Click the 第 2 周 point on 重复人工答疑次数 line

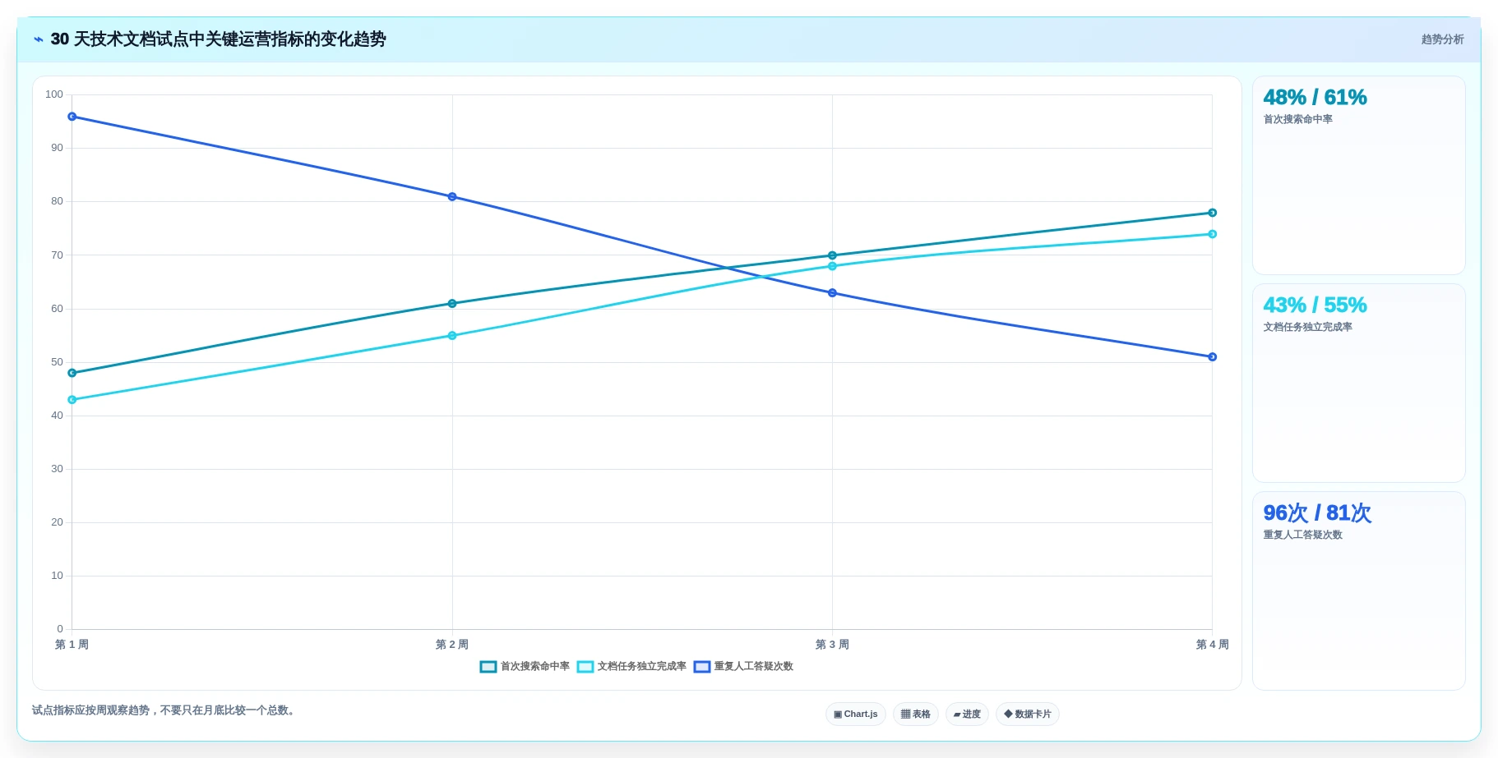[x=452, y=197]
